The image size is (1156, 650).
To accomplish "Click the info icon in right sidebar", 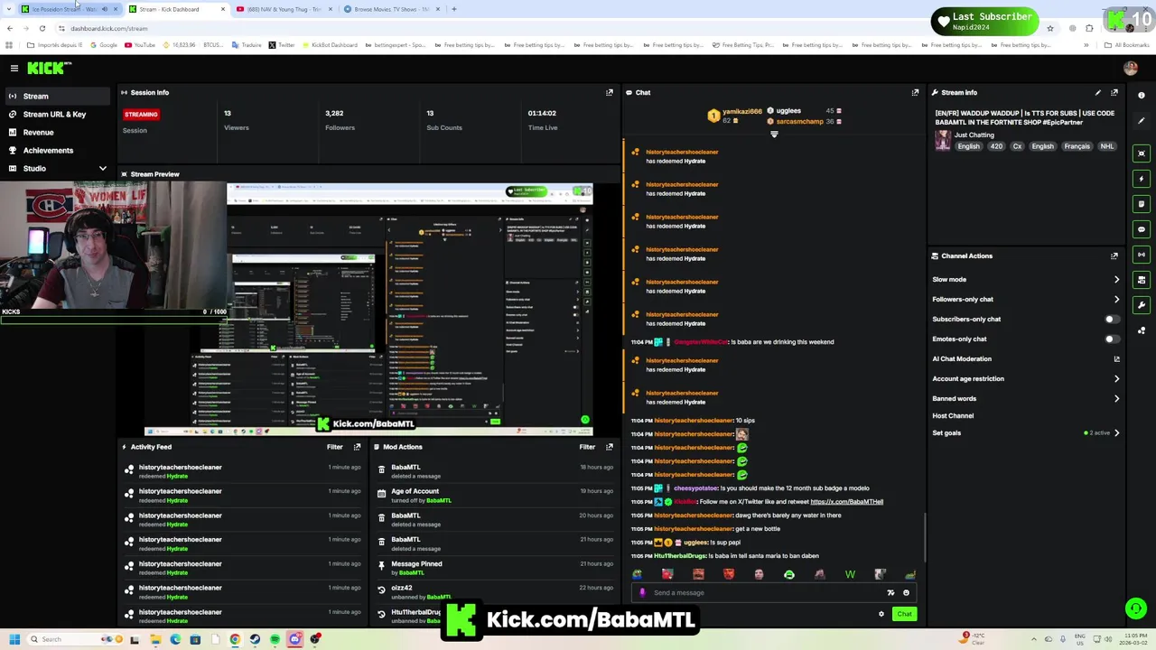I will point(1142,95).
